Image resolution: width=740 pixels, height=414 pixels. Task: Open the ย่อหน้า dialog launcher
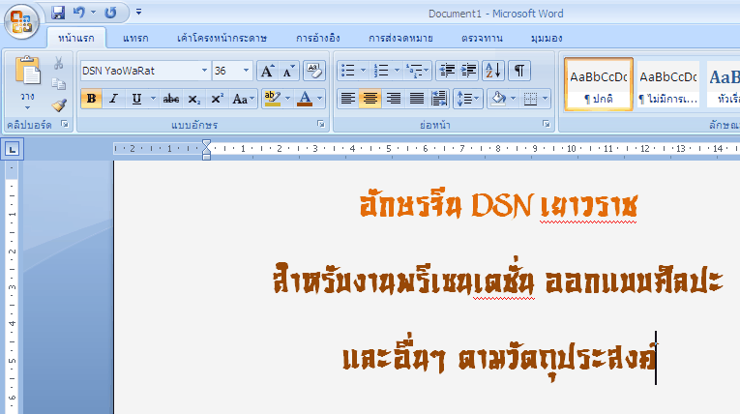point(546,124)
